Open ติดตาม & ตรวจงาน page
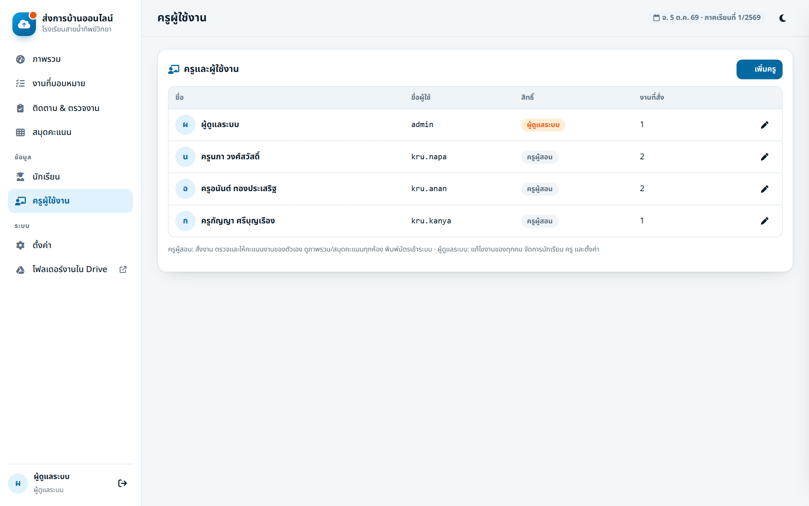The height and width of the screenshot is (506, 809). [x=70, y=108]
